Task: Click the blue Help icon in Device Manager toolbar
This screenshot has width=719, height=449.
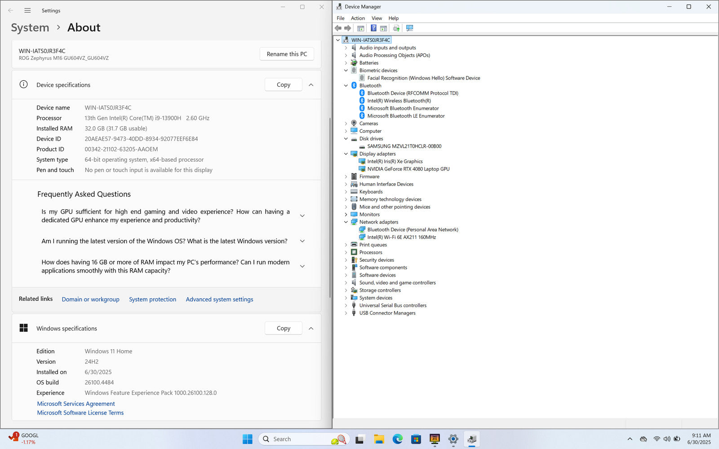Action: pos(373,28)
